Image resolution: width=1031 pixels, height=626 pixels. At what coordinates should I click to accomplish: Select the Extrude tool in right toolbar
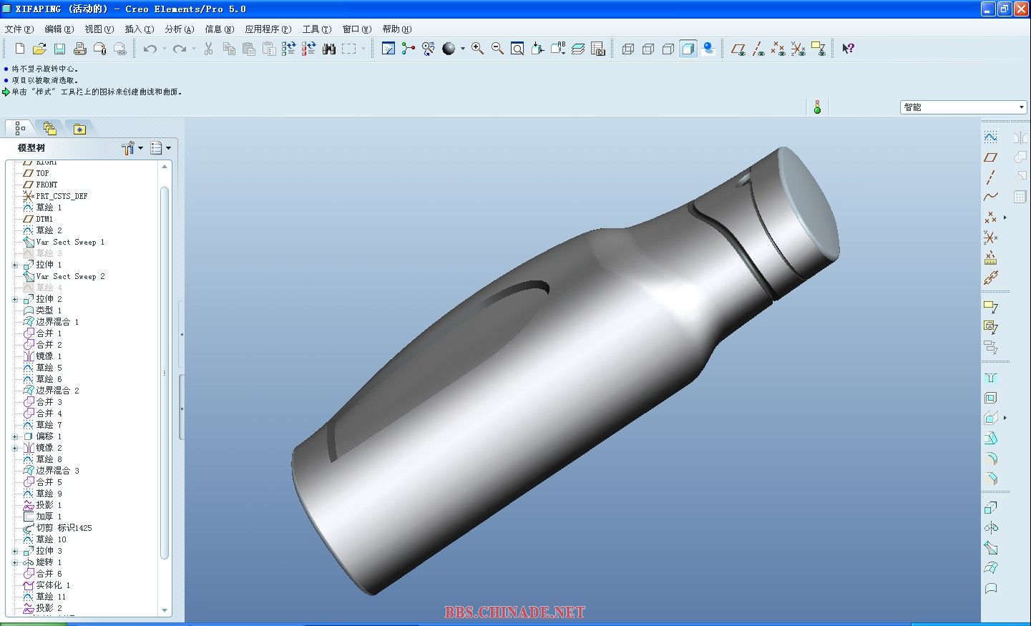click(990, 508)
